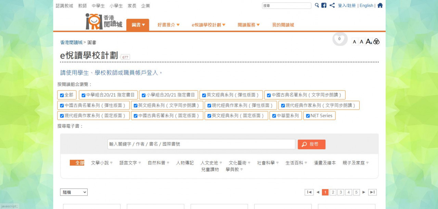The width and height of the screenshot is (438, 209).
Task: Click the magnifier search icon in header
Action: coord(317,5)
